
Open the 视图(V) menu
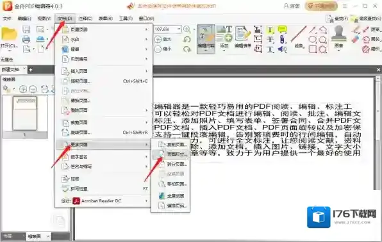(x=44, y=19)
